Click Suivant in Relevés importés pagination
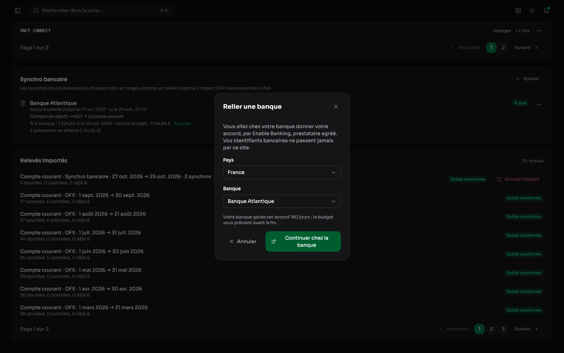 click(526, 329)
